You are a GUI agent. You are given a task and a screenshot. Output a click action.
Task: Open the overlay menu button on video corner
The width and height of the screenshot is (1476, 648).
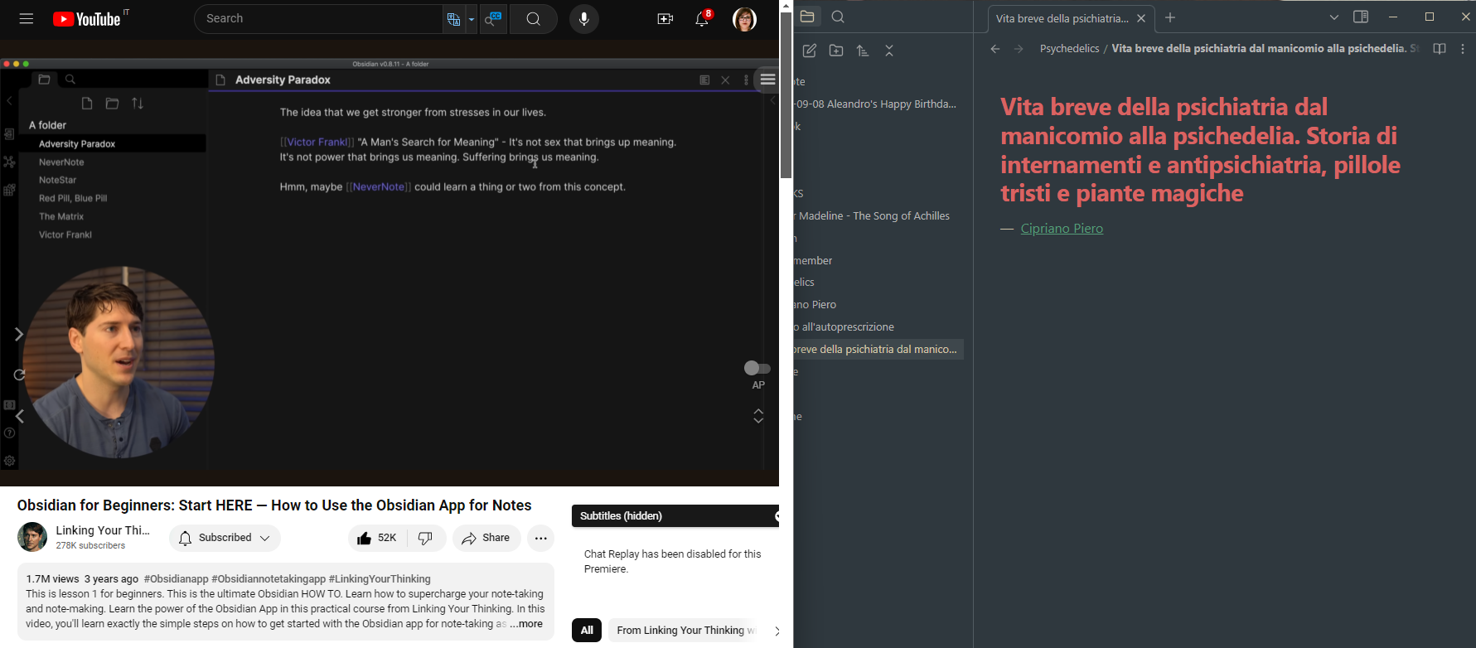[x=768, y=80]
